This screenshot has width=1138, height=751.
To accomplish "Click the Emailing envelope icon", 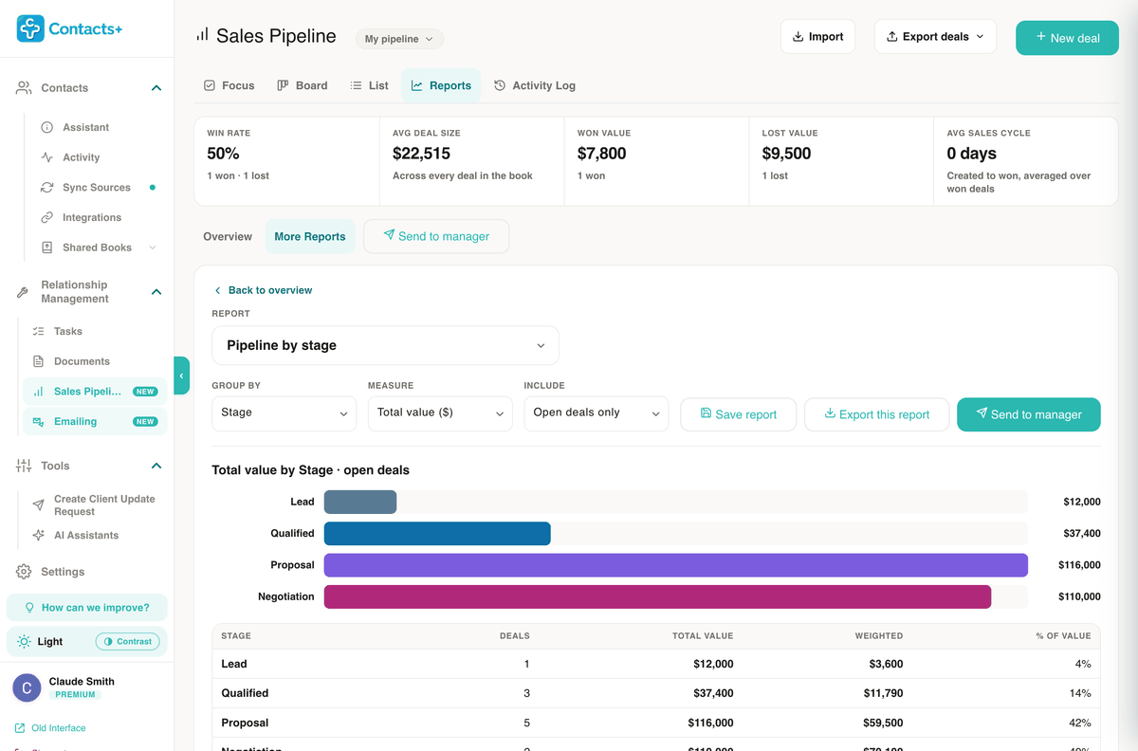I will point(38,421).
